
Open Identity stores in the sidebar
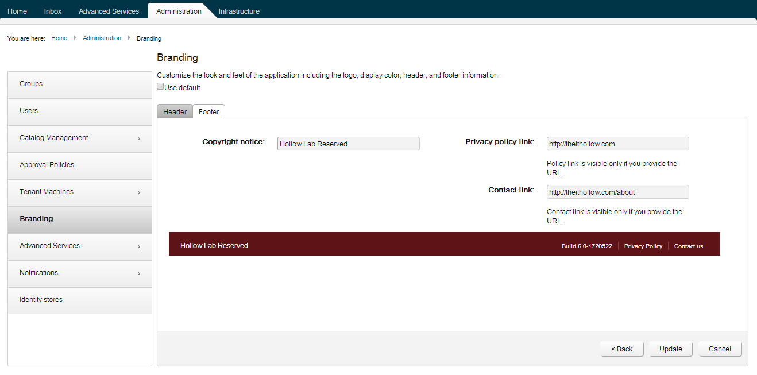point(41,300)
